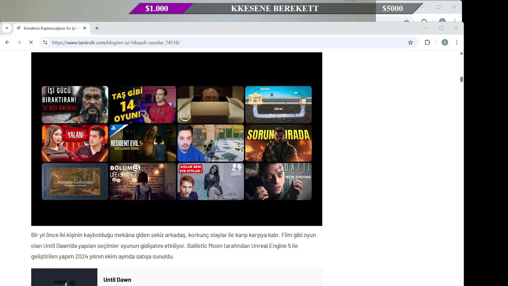
Task: Click the browser back arrow
Action: click(7, 43)
